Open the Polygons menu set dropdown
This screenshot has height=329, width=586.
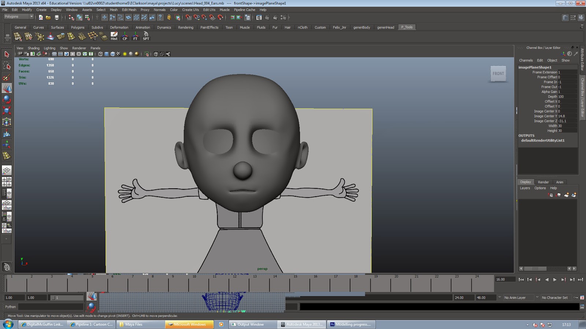[x=31, y=17]
